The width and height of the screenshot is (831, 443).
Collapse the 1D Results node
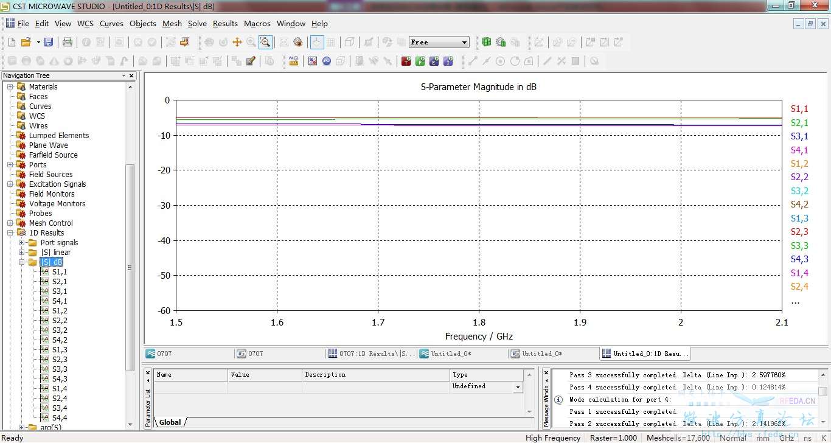tap(10, 233)
